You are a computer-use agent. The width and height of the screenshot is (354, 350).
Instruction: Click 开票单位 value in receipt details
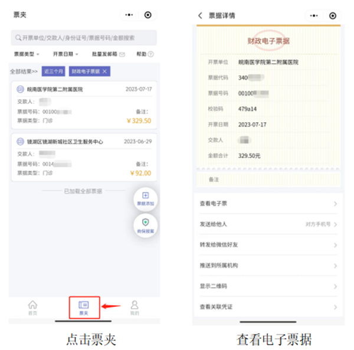268,62
